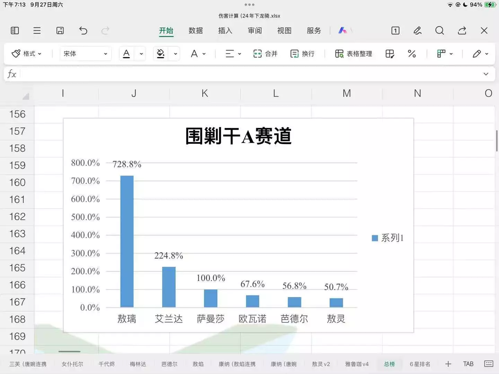This screenshot has width=499, height=374.
Task: Tap the battery indicator in status bar
Action: pyautogui.click(x=490, y=5)
